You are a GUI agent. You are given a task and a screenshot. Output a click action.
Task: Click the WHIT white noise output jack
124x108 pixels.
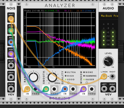pyautogui.click(x=11, y=19)
